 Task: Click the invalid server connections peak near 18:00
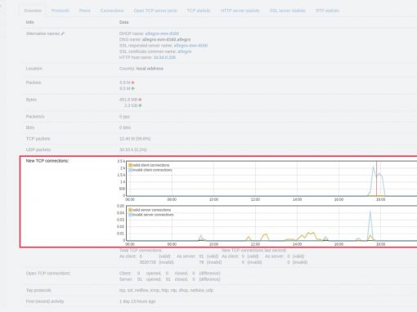[370, 212]
